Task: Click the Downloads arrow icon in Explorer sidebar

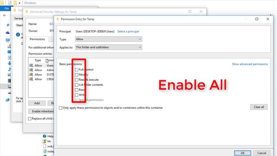Action: pyautogui.click(x=10, y=63)
